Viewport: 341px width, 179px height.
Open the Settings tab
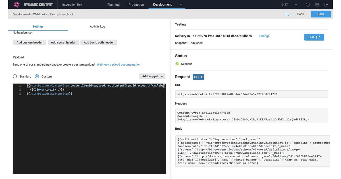pyautogui.click(x=38, y=26)
